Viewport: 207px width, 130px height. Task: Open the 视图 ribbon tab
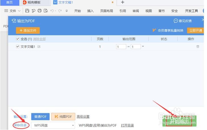tap(149, 11)
